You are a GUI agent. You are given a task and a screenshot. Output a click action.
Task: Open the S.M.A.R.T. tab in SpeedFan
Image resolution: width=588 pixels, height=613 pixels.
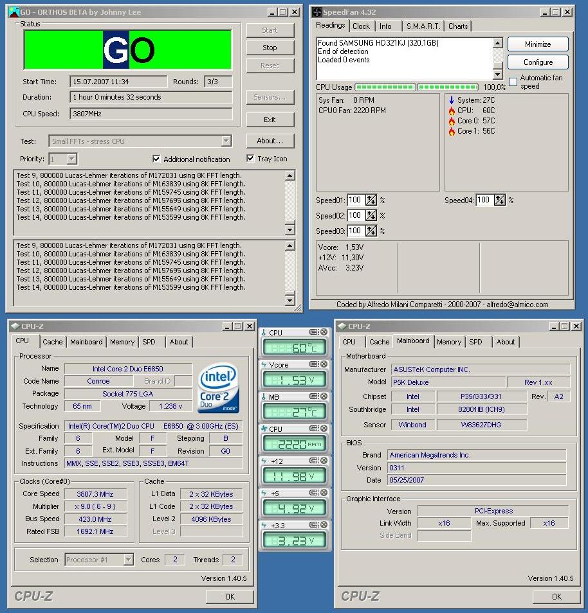(x=423, y=26)
